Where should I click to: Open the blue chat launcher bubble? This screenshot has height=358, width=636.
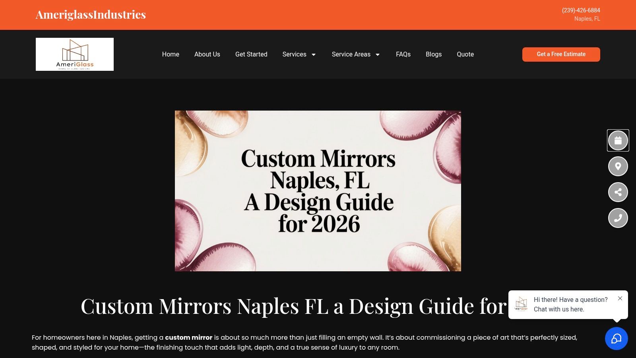[616, 339]
